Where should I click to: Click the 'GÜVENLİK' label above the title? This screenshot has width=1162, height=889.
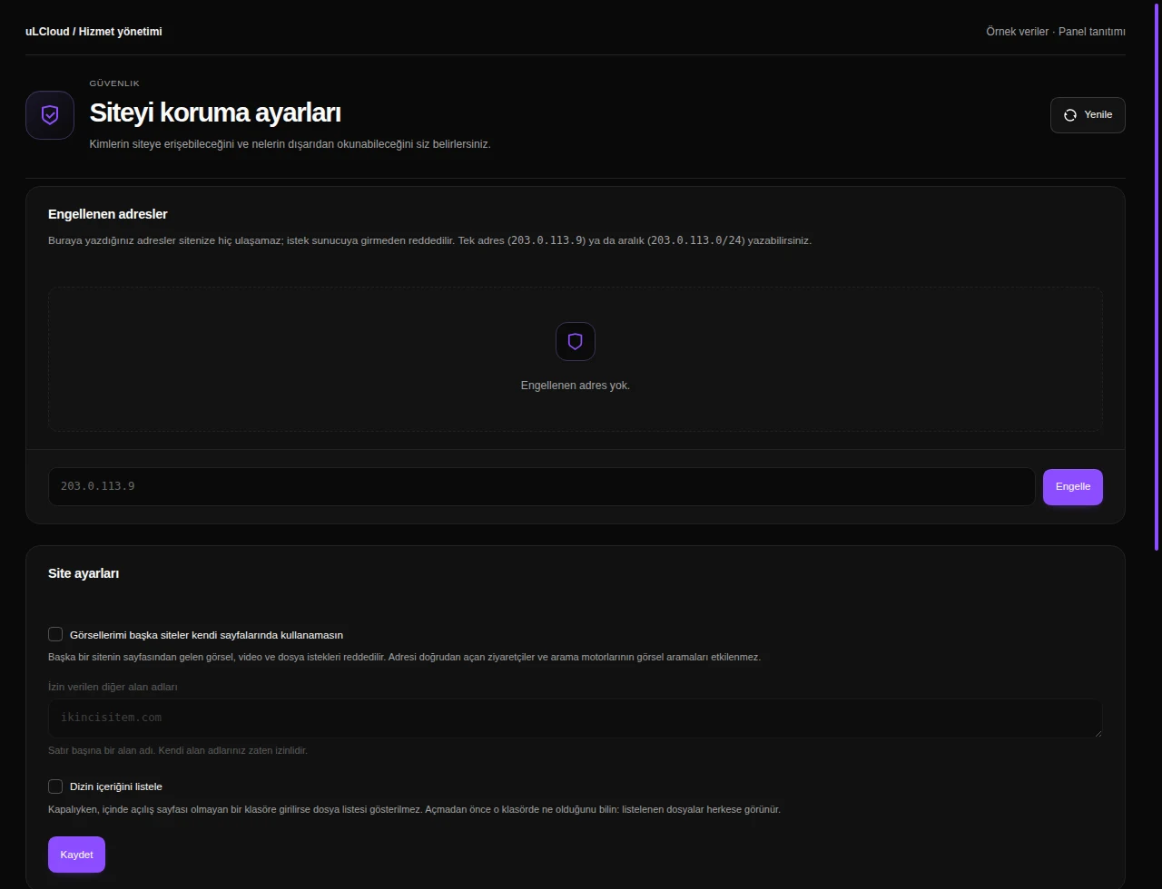[x=114, y=83]
